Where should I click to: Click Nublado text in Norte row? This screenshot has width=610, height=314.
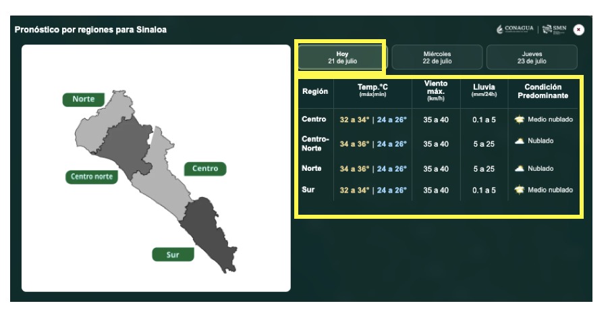click(540, 168)
